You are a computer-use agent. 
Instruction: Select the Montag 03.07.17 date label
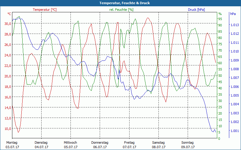[12, 145]
